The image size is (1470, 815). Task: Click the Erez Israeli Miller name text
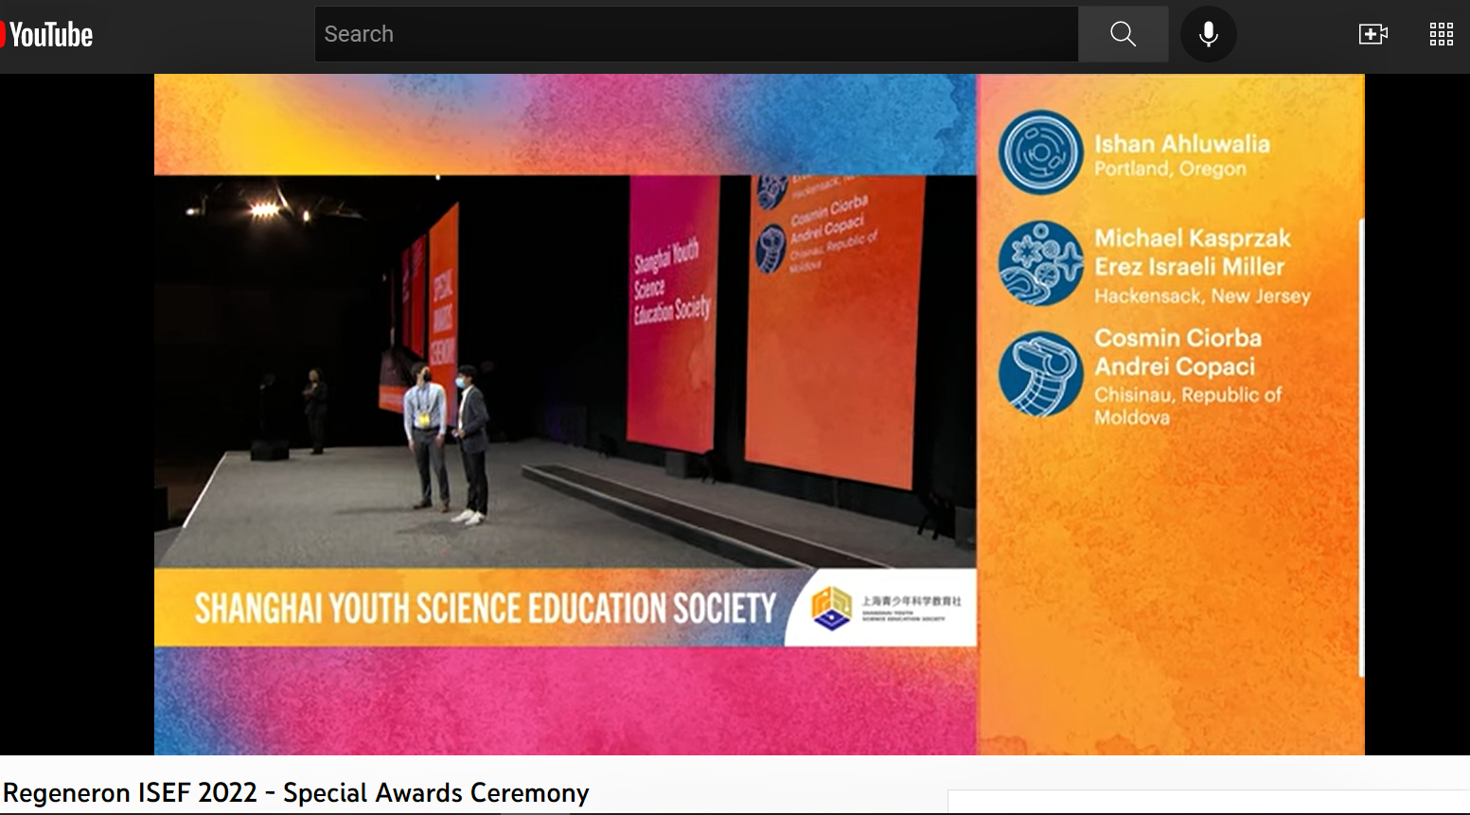tap(1189, 267)
